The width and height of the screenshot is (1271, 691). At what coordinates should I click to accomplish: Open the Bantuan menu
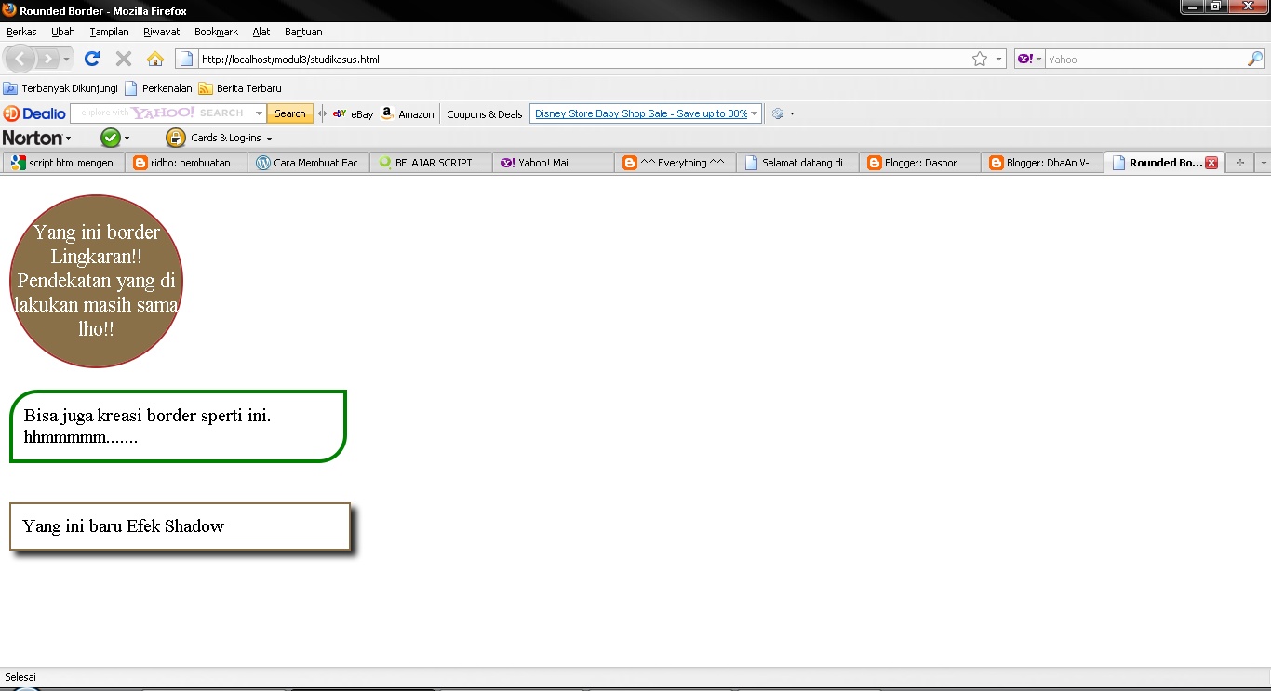click(x=303, y=32)
